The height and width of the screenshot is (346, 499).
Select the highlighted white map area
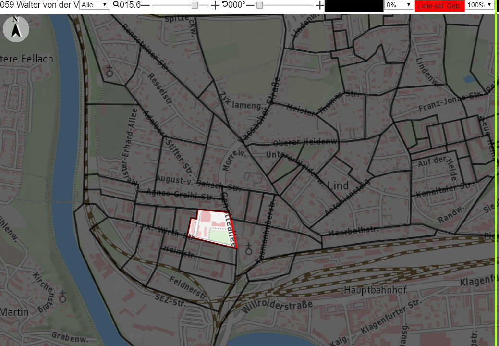pos(212,229)
